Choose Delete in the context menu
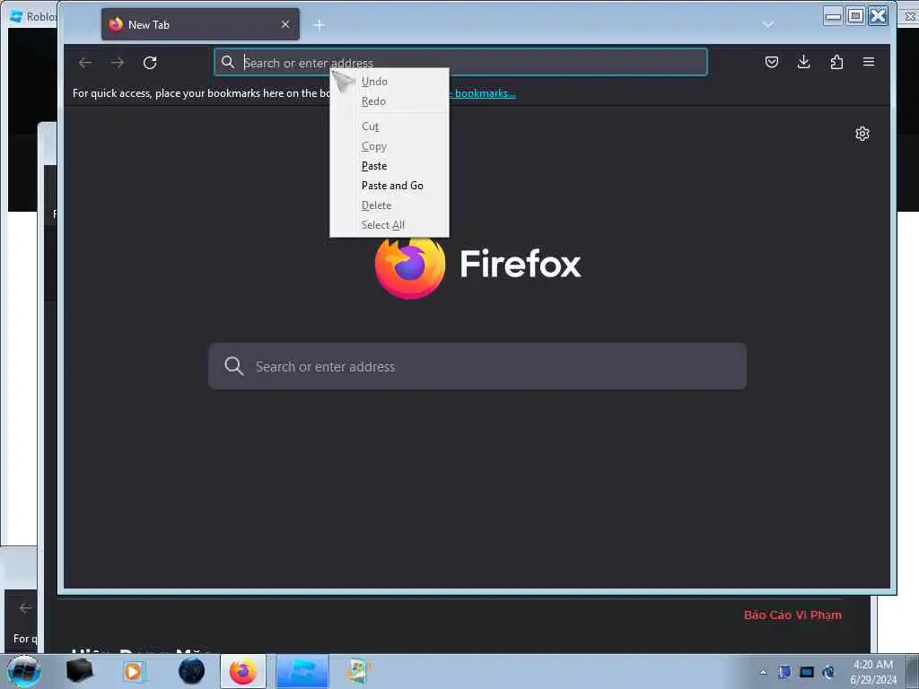Screen dimensions: 919x689 [389, 205]
